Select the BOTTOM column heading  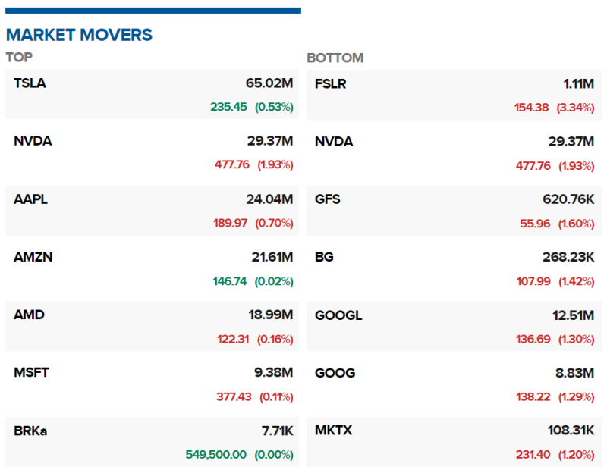(x=335, y=58)
